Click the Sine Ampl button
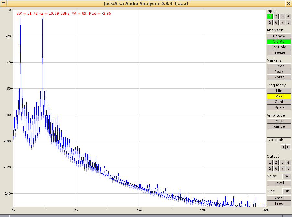292x217 pixels. 279,198
